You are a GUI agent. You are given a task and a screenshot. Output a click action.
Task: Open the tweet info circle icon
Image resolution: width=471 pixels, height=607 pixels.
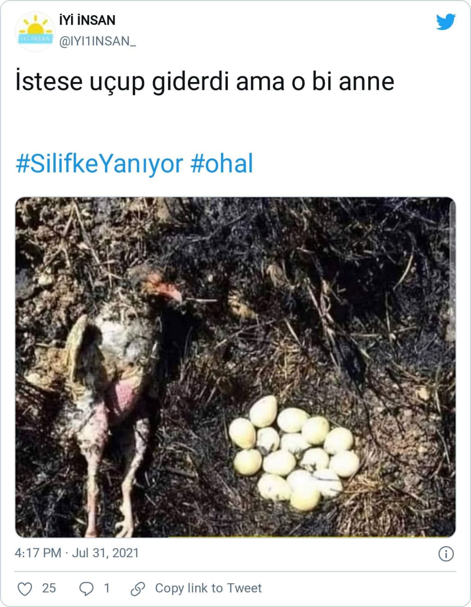point(446,553)
